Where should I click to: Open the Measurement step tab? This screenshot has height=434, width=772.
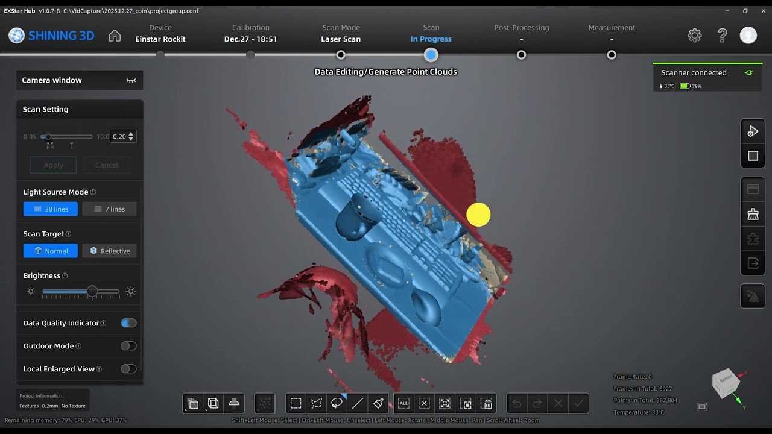click(x=612, y=33)
